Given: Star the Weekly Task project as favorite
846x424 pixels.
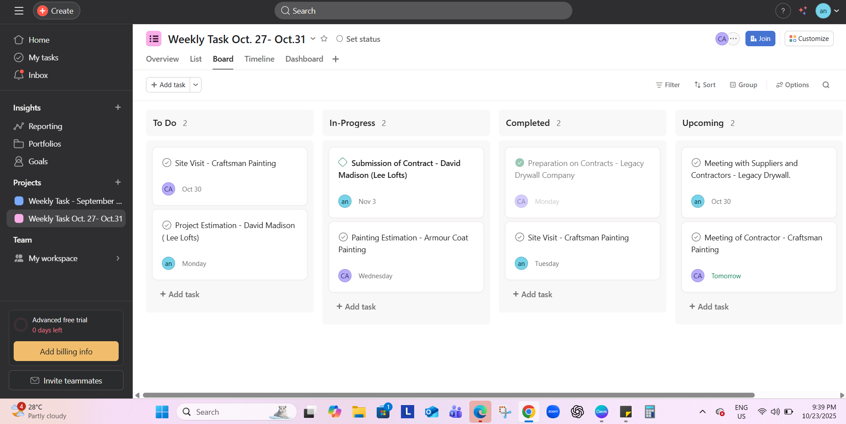Looking at the screenshot, I should click(324, 39).
